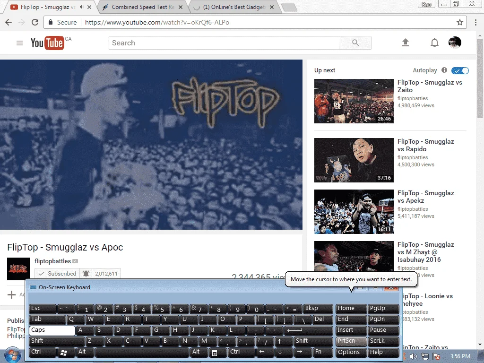Open a new tab

tap(289, 8)
